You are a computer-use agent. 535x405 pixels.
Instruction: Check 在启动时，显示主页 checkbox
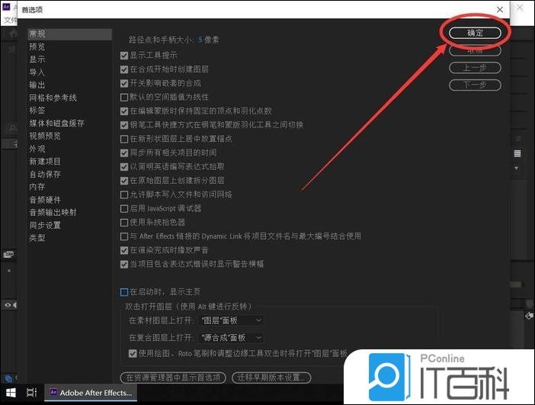(124, 292)
